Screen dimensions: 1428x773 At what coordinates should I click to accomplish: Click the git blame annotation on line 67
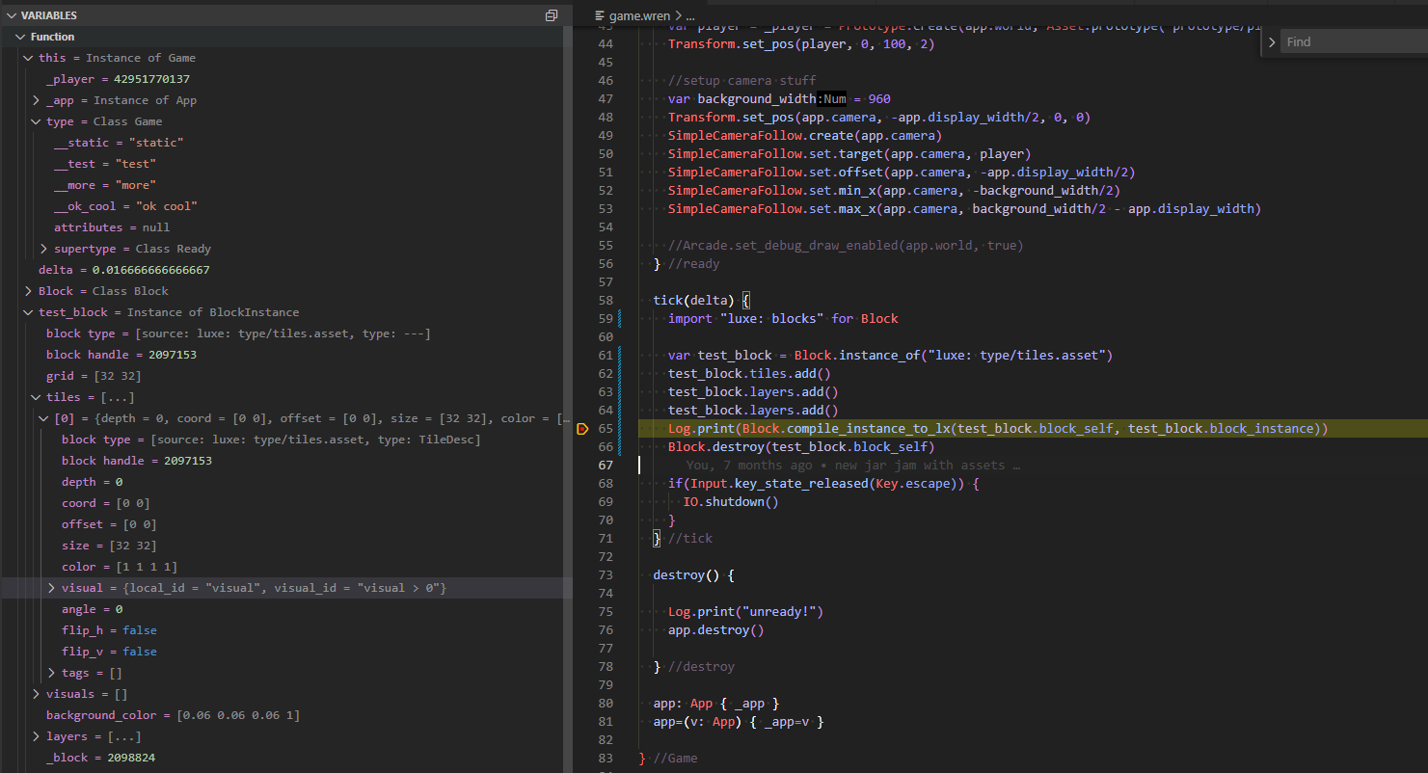(x=852, y=466)
